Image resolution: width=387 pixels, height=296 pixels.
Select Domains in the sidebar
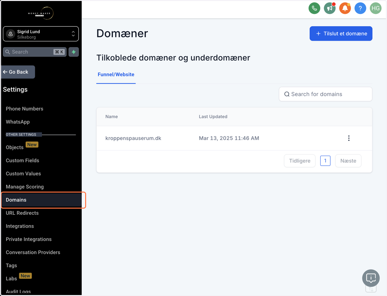(41, 200)
